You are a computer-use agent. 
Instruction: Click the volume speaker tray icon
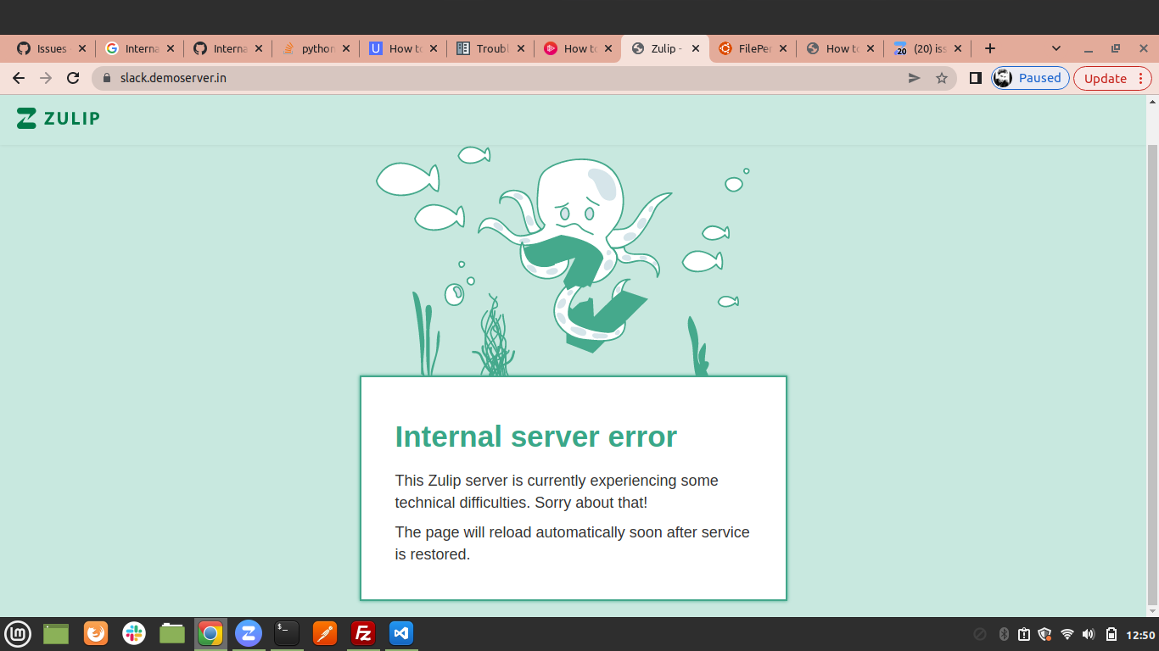pos(1089,634)
